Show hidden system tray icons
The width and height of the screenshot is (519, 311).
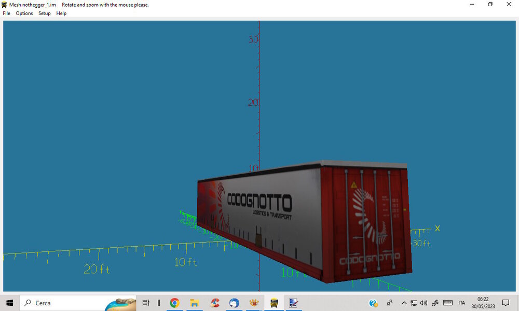point(404,303)
